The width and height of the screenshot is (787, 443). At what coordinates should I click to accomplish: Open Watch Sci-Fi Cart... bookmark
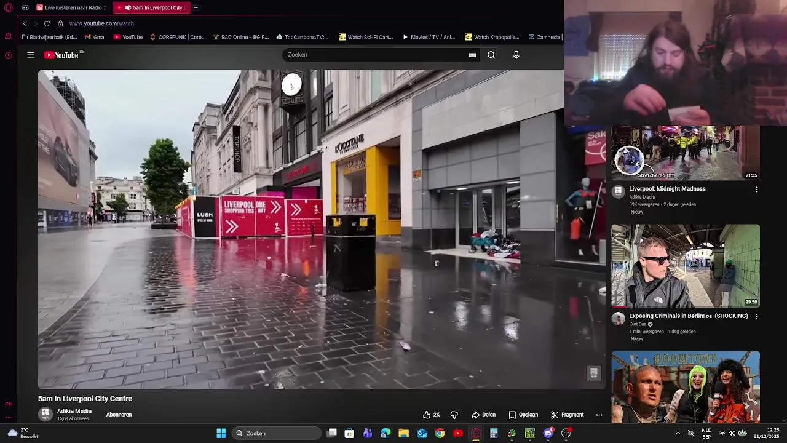tap(366, 37)
